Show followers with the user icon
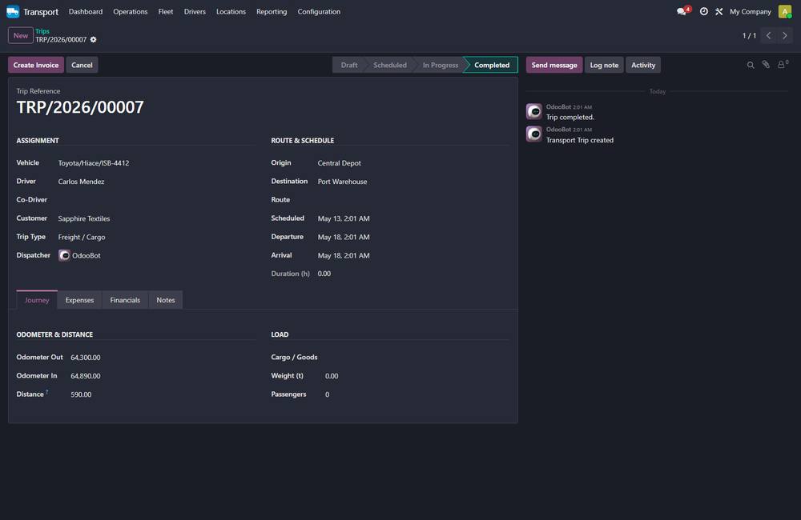The width and height of the screenshot is (801, 520). [x=782, y=64]
